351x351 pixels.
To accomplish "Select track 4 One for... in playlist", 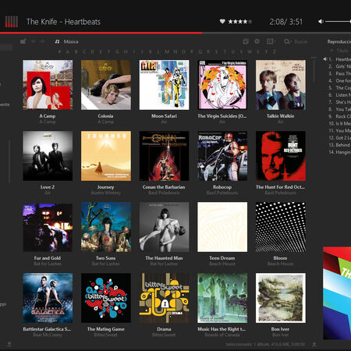I will pos(339,81).
